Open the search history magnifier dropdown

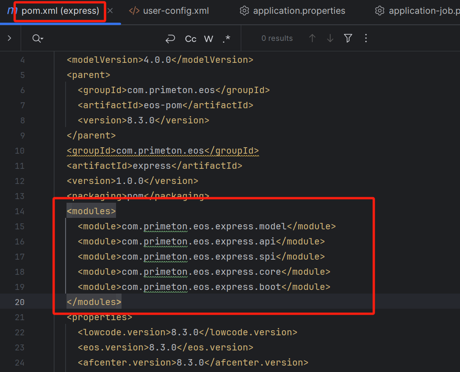[x=38, y=39]
